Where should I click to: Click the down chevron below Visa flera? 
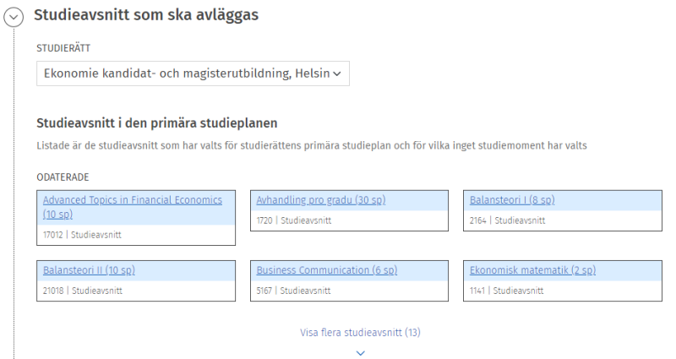click(361, 352)
